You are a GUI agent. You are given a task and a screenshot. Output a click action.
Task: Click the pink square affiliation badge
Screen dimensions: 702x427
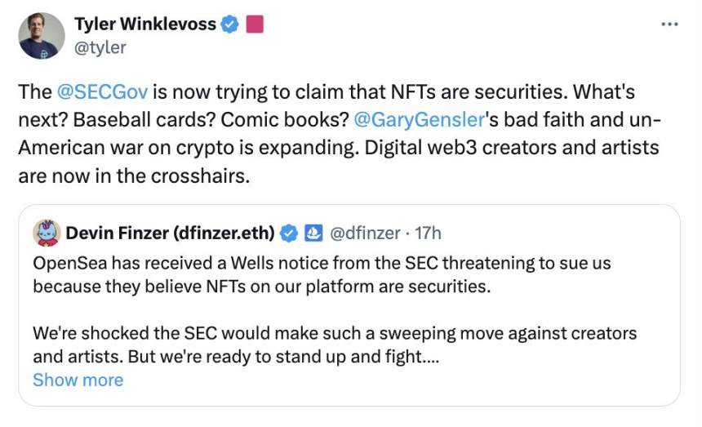(255, 24)
